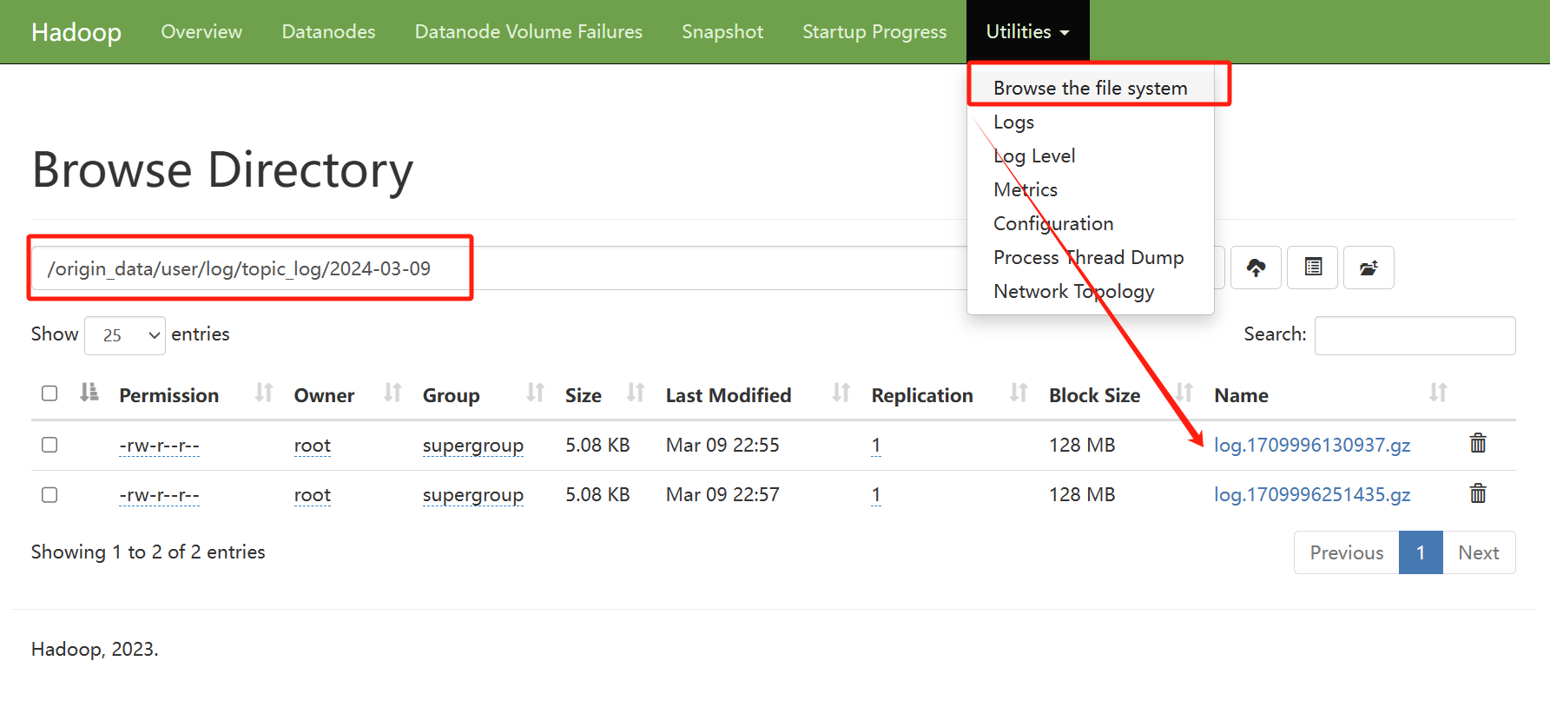
Task: Delete log.1709996251435.gz with its trash icon
Action: coord(1478,494)
